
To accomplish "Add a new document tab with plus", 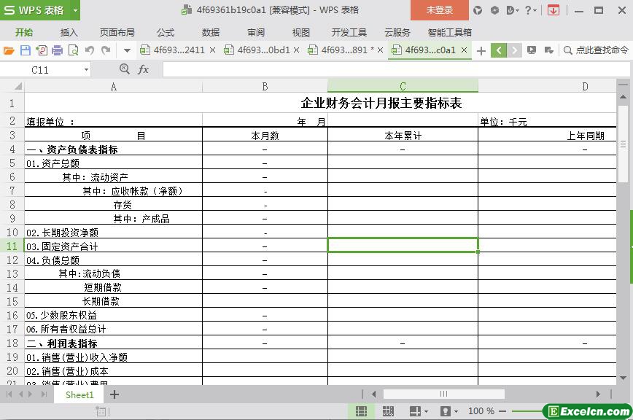I will (x=481, y=51).
